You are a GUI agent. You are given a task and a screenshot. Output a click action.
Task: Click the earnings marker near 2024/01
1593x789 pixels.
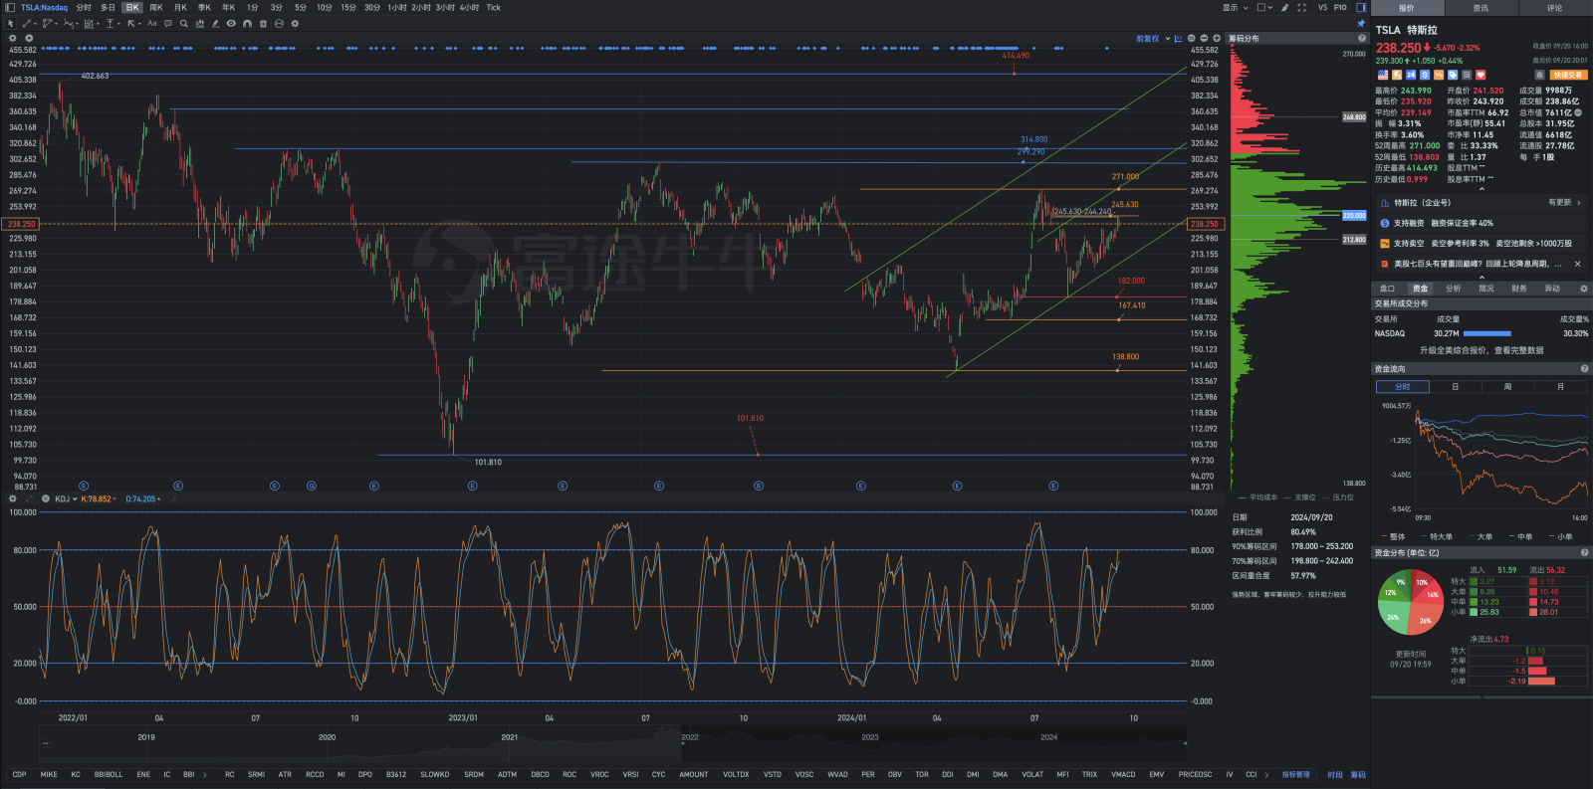tap(860, 486)
